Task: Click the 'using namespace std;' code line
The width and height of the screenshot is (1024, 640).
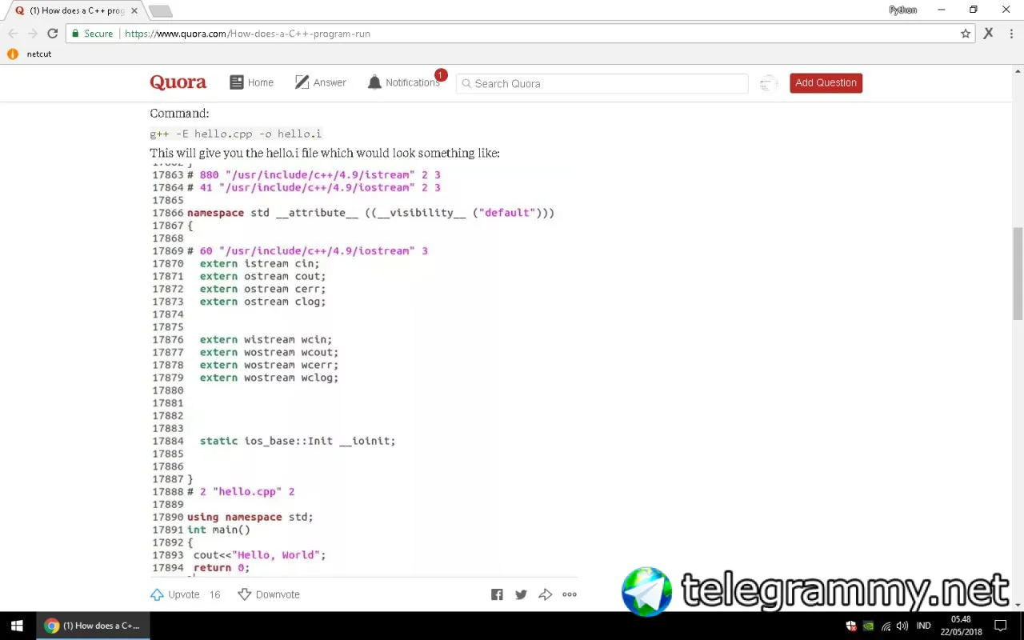Action: click(x=250, y=517)
